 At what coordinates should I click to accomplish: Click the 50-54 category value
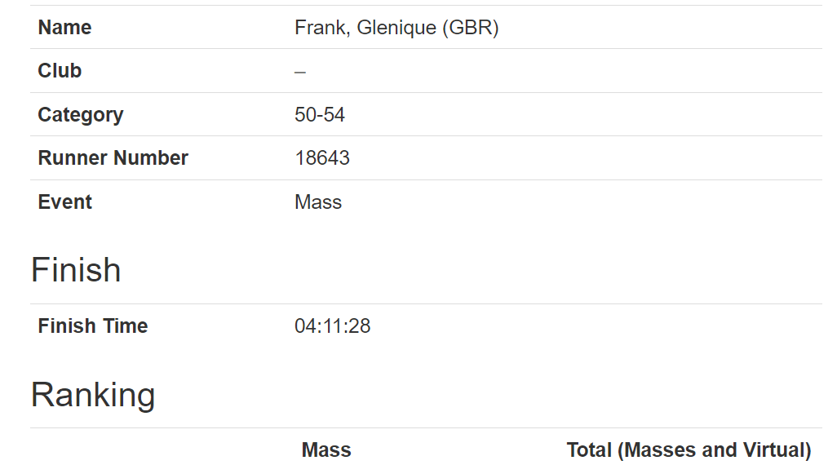320,115
